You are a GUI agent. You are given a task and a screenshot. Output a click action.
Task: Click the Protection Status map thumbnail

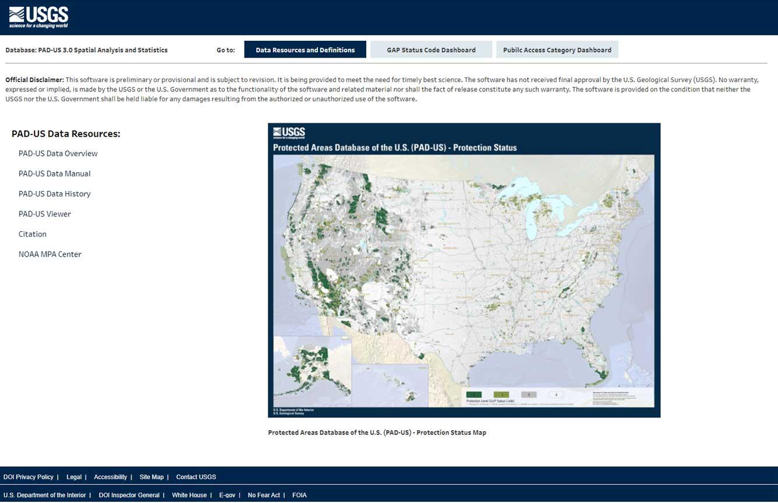click(464, 270)
